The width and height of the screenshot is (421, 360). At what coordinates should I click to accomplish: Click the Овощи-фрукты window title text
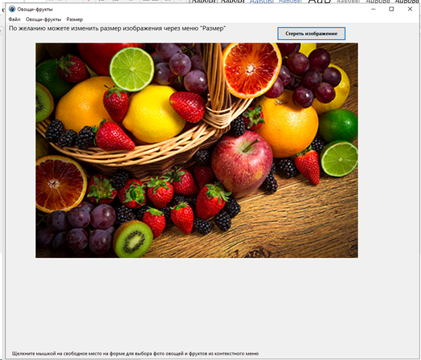[x=35, y=9]
